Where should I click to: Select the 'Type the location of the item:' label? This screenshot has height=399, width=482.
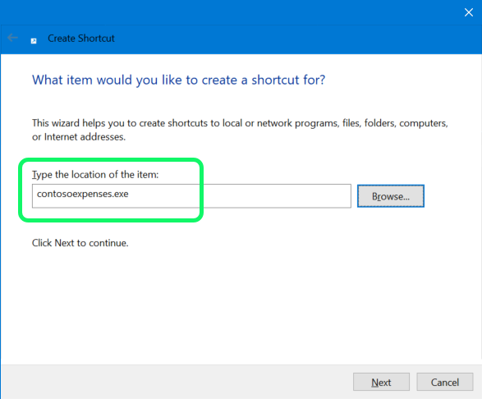[x=95, y=175]
